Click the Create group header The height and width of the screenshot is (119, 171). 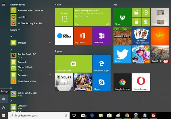[58, 5]
